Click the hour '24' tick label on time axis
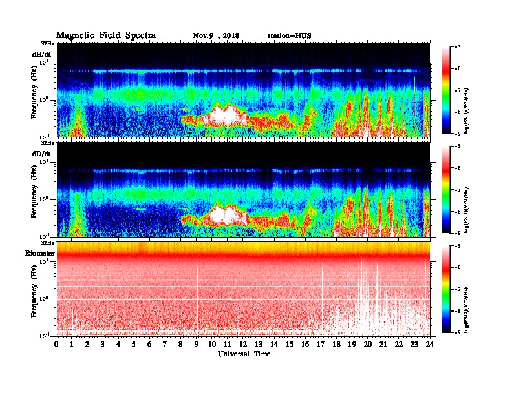512x395 pixels. coord(430,344)
